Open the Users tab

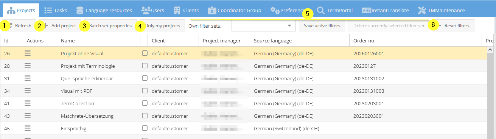tap(153, 10)
